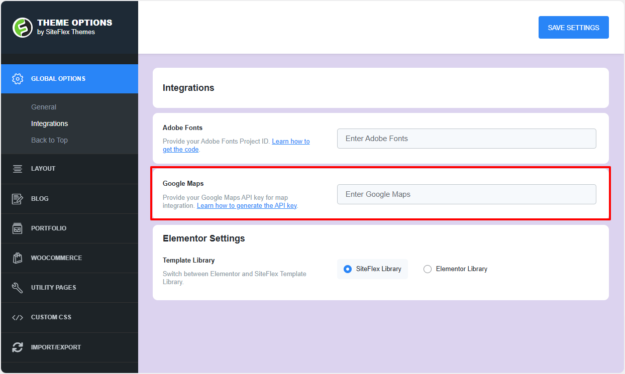Click the Import/Export refresh arrows icon
Screen dimensions: 625x374
point(18,347)
